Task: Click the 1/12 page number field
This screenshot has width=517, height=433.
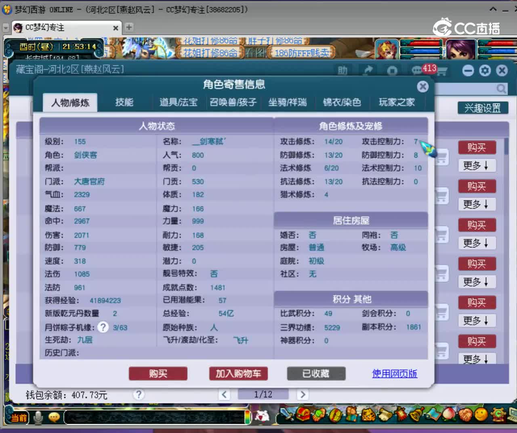Action: point(263,394)
